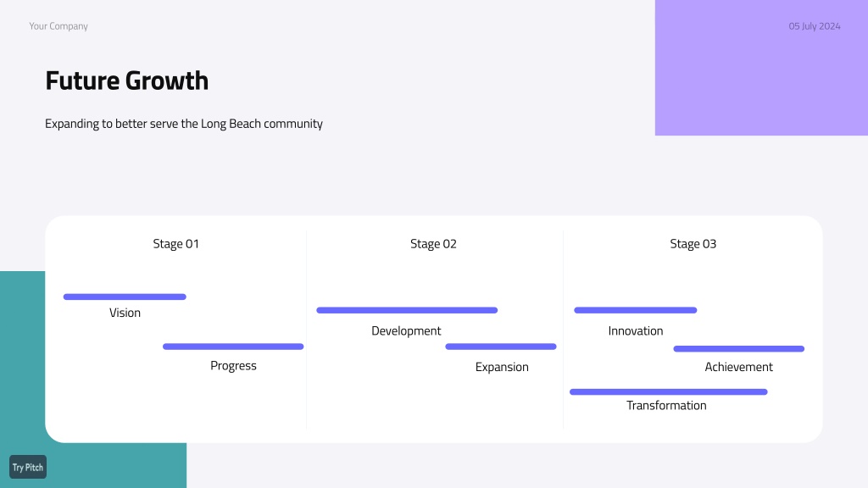Click the Expansion timeline bar
This screenshot has width=868, height=488.
click(501, 347)
